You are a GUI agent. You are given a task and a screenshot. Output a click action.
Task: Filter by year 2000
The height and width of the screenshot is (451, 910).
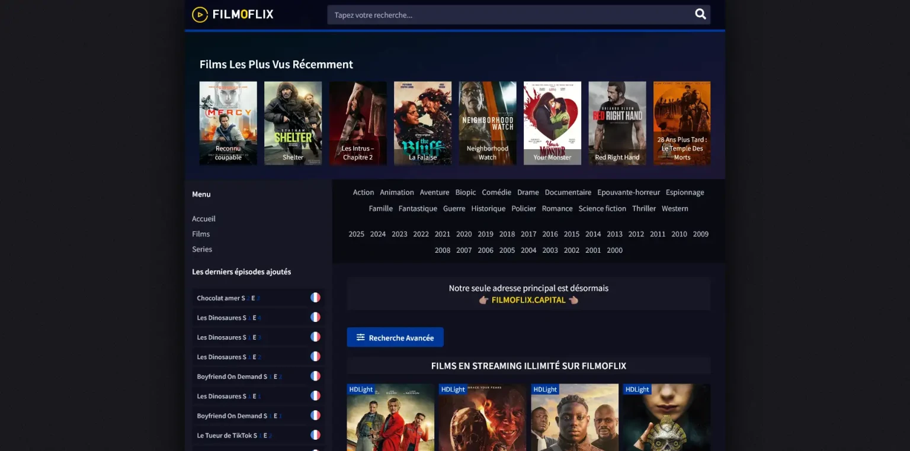click(x=615, y=250)
